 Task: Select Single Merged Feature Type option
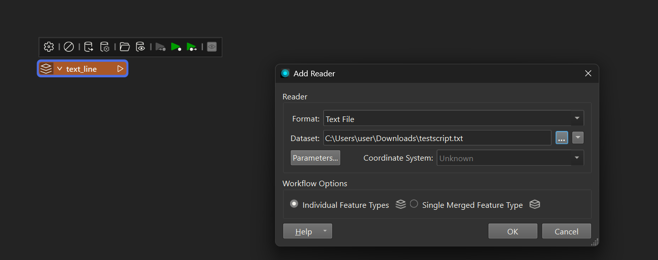click(x=414, y=204)
